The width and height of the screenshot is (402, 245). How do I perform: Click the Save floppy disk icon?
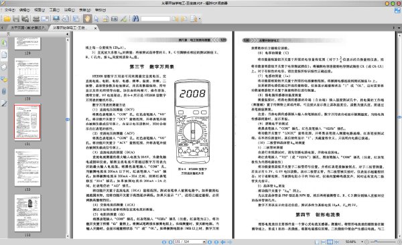click(x=16, y=19)
